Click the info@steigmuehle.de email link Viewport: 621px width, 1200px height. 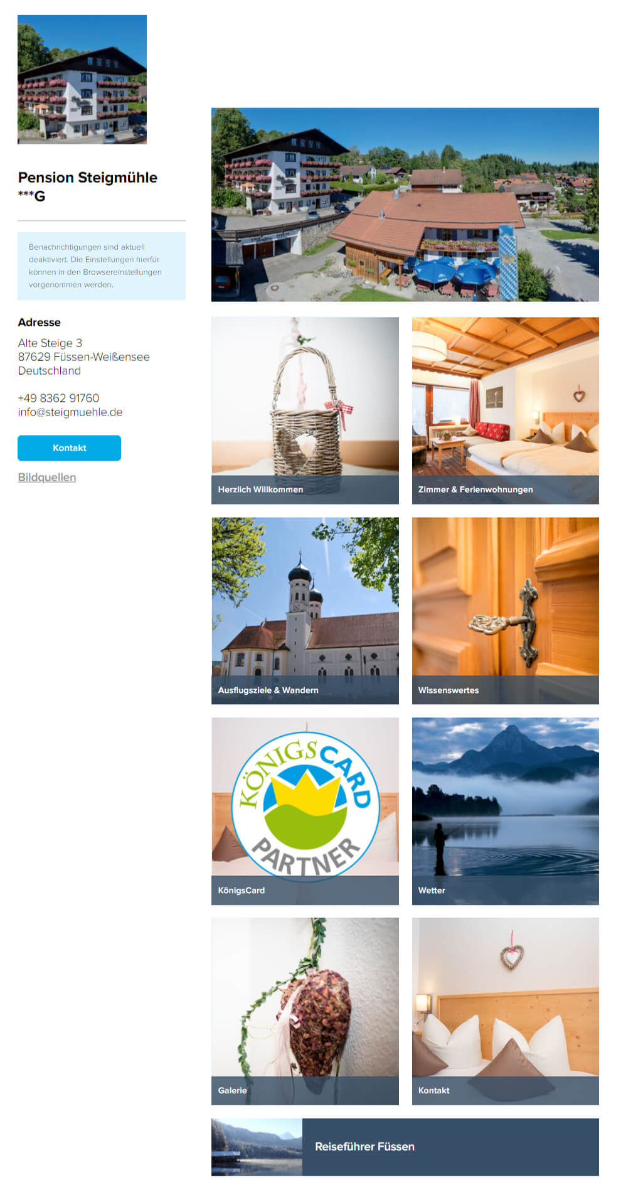70,412
